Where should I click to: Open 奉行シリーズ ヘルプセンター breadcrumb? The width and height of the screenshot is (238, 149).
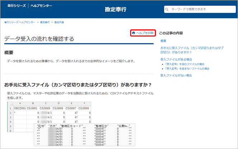(20, 22)
